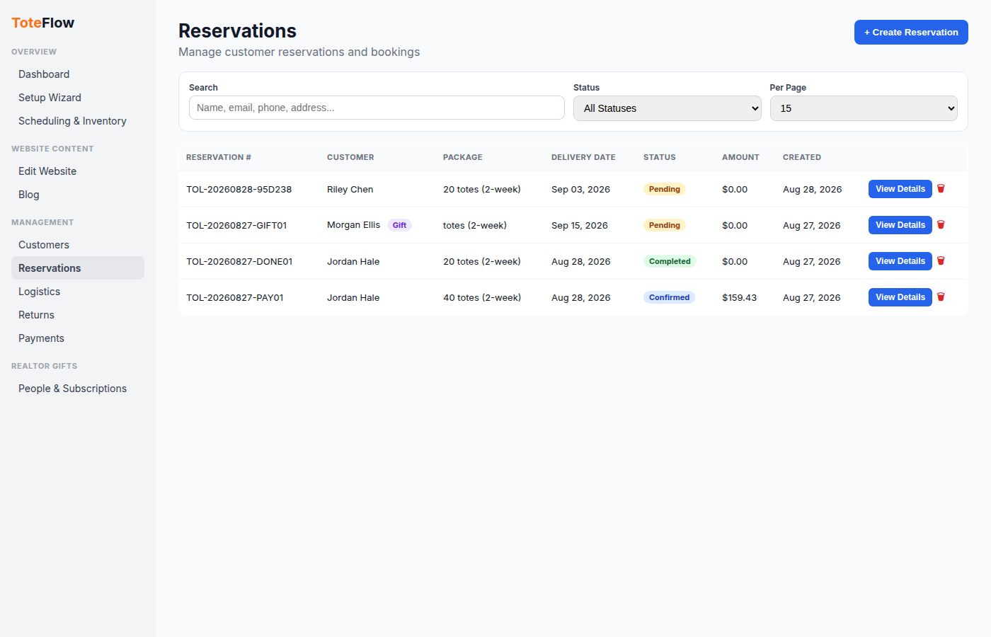Navigate to Blog

[78, 195]
